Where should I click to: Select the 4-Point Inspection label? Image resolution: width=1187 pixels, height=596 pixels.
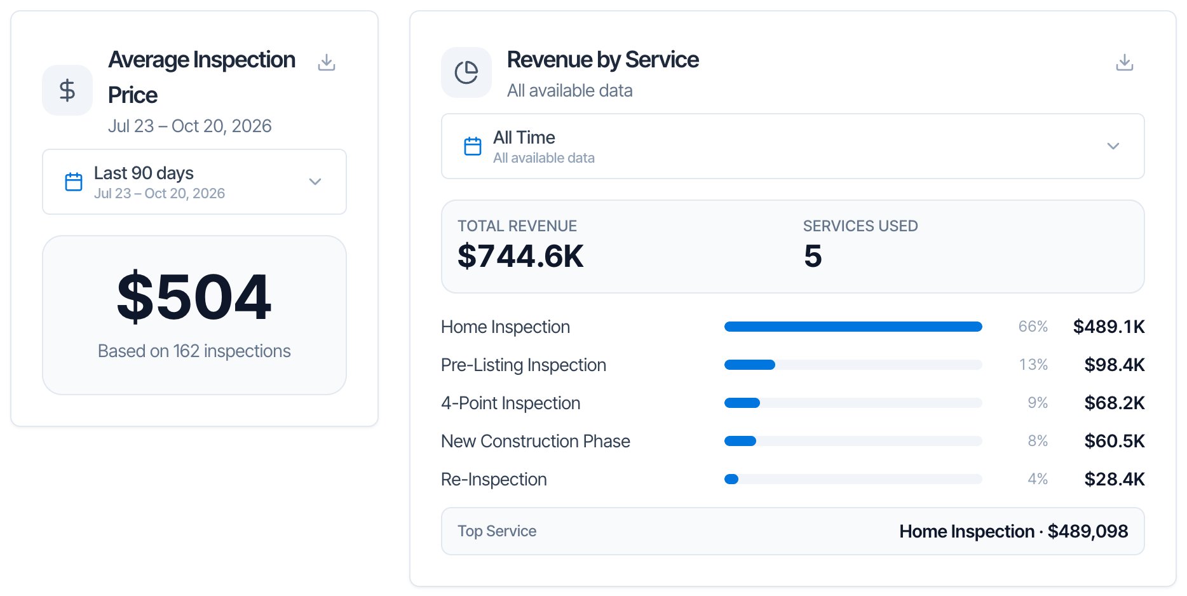[511, 403]
